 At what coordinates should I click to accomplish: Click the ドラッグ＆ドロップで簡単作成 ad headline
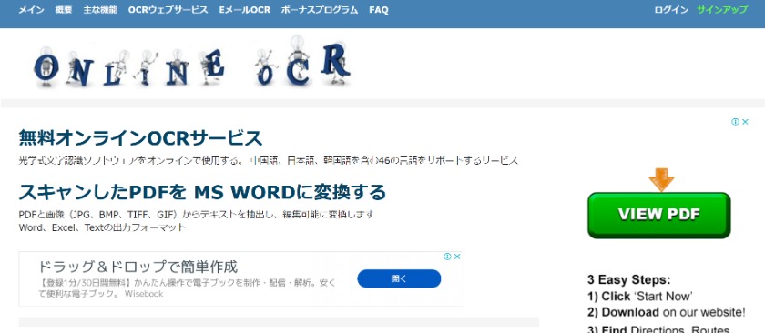(138, 267)
